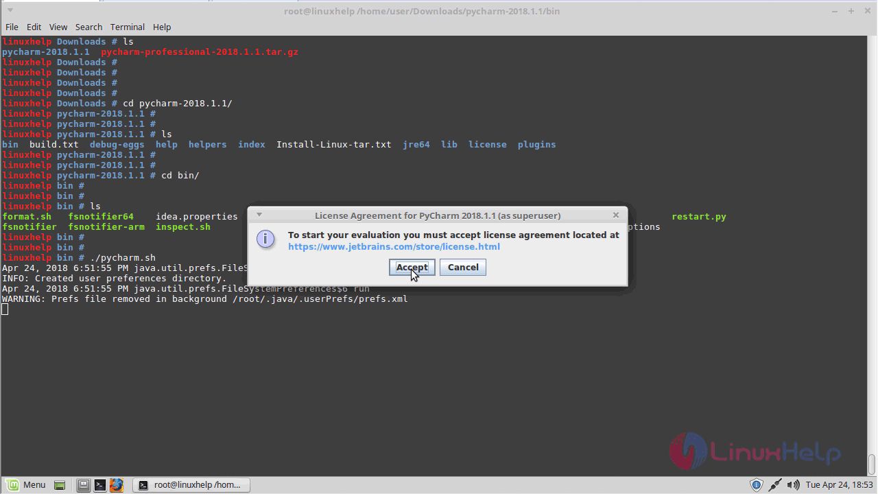878x494 pixels.
Task: Open the update manager shield icon
Action: click(x=757, y=485)
